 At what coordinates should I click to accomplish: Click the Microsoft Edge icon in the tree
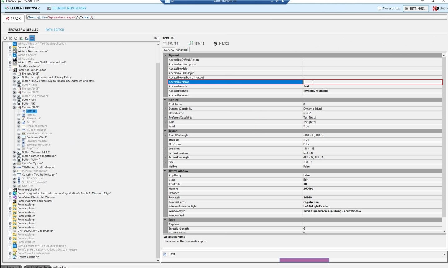coord(14,193)
